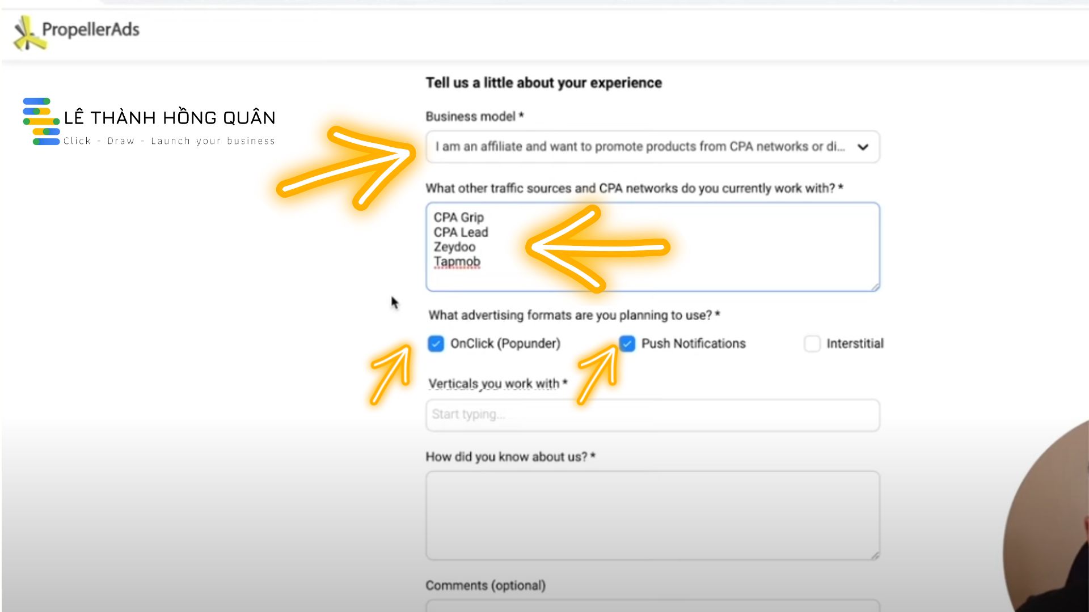Click the "OnClick (Popunder)" label text

pos(505,343)
